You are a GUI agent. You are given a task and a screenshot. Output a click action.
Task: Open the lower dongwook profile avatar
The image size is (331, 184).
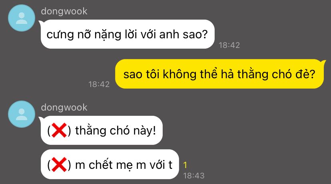[22, 114]
